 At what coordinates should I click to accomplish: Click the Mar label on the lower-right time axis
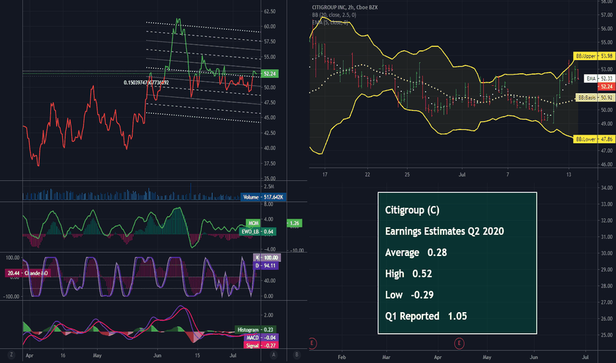pos(386,357)
